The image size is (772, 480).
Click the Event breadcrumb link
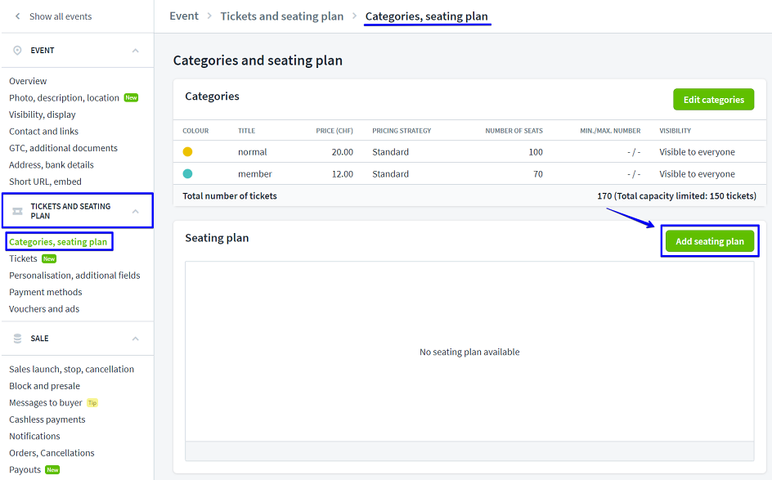[184, 16]
